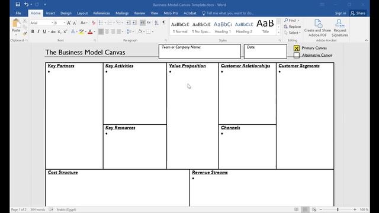This screenshot has height=213, width=379.
Task: Clear all formatting from selection
Action: click(94, 23)
